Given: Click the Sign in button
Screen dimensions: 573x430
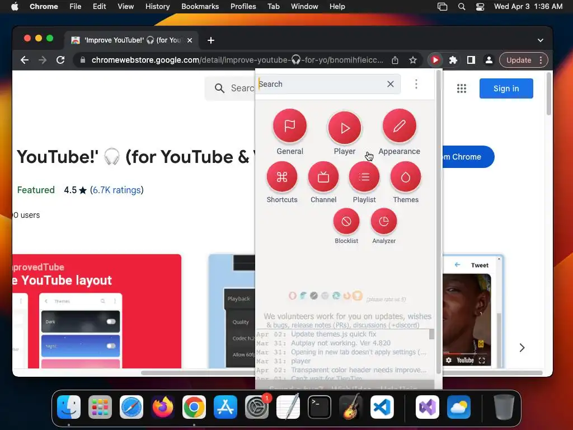Looking at the screenshot, I should 506,88.
